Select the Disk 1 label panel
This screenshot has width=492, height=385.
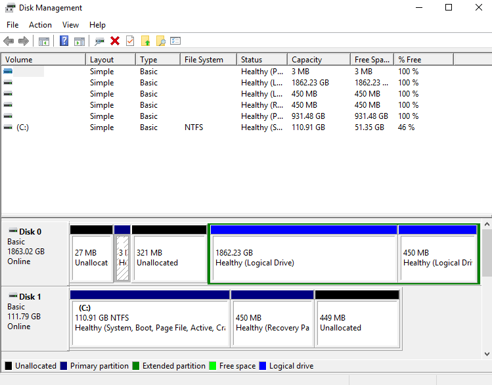(35, 318)
